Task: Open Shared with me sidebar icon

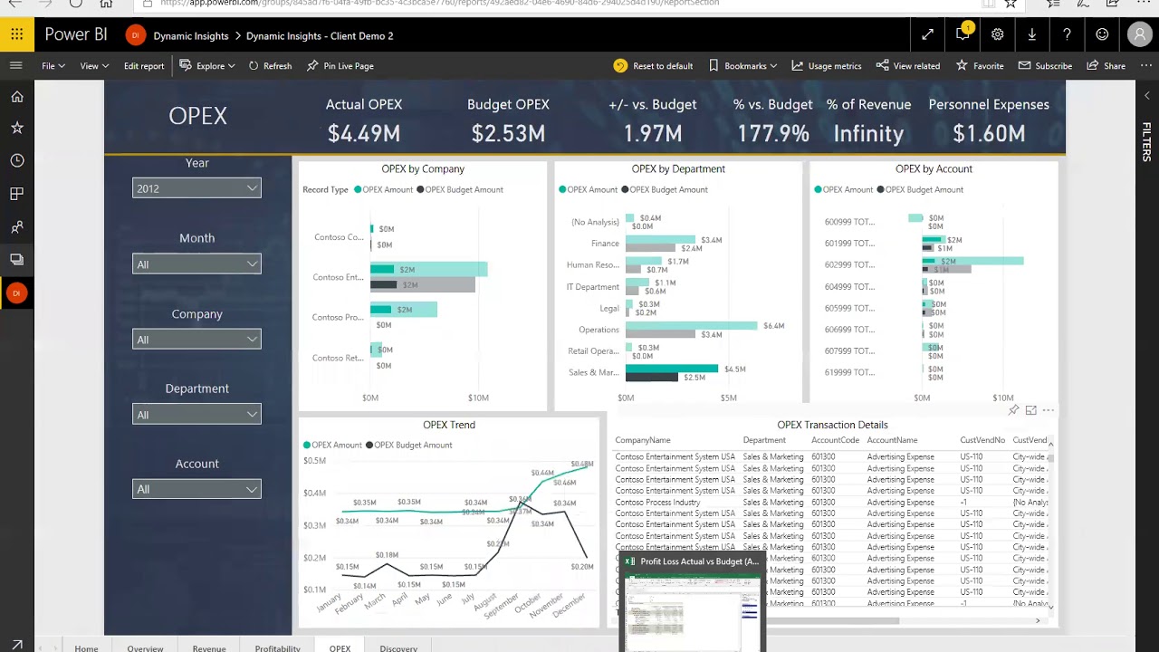Action: tap(17, 227)
